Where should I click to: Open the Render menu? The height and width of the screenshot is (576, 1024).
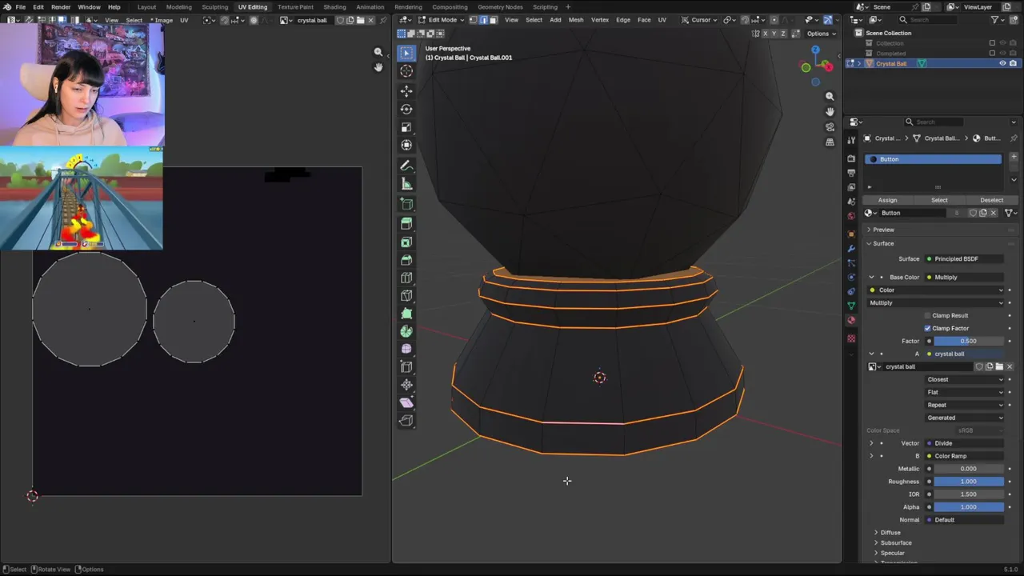61,7
